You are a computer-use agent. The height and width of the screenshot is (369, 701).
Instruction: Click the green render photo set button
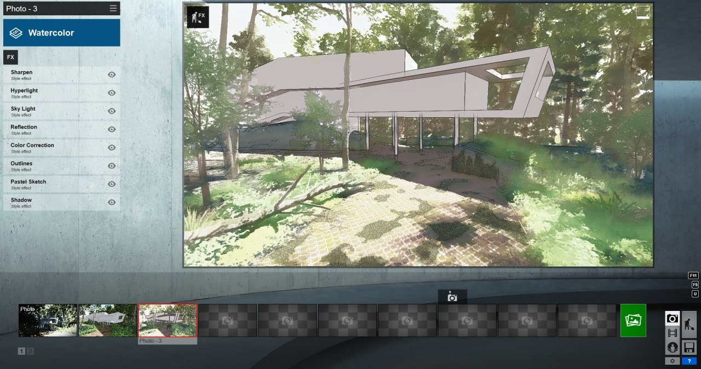click(633, 320)
